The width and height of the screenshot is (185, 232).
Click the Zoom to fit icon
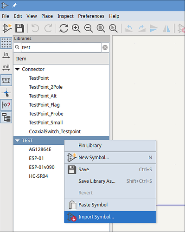(101, 28)
